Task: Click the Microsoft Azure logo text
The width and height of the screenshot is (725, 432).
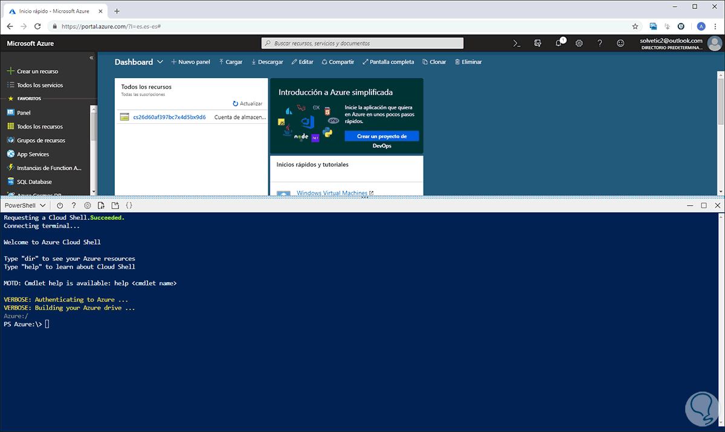Action: [30, 44]
